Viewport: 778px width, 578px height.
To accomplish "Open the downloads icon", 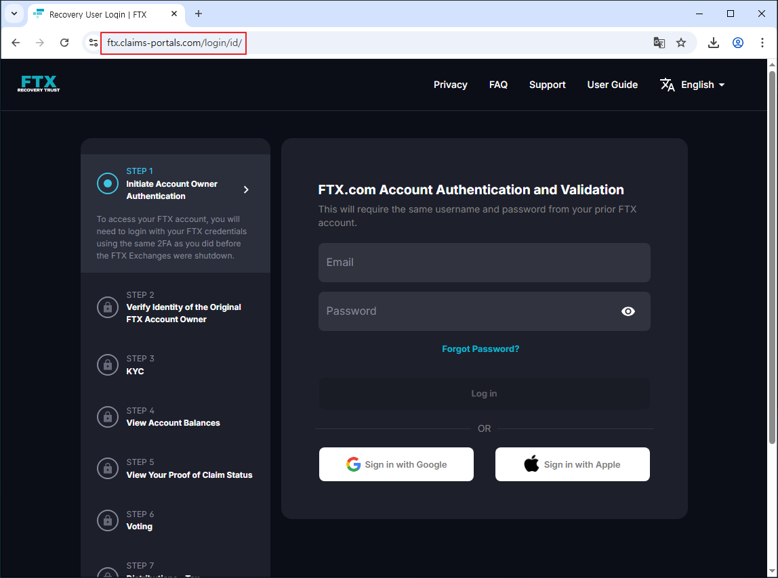I will tap(714, 43).
